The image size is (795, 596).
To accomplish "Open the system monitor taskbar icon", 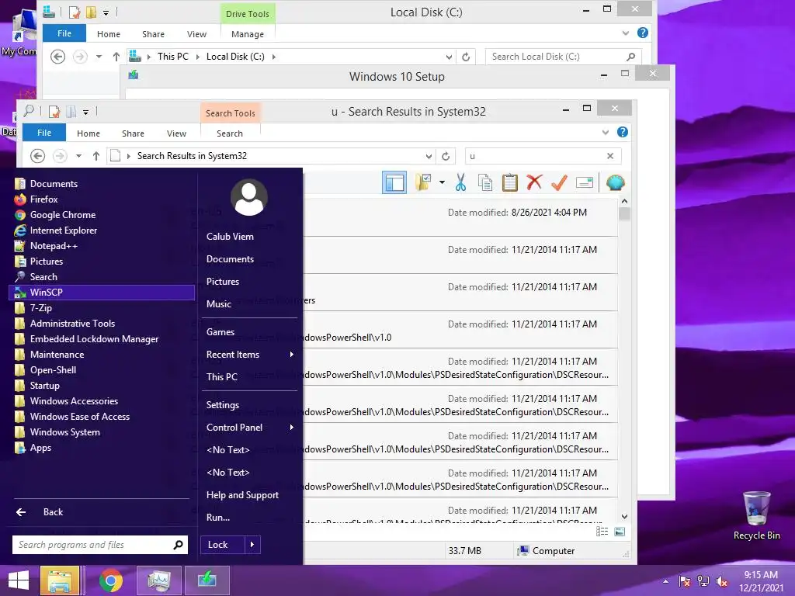I will click(159, 580).
